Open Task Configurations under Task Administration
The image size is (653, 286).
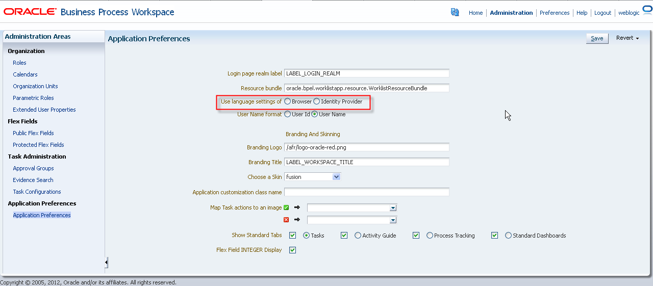[x=37, y=192]
